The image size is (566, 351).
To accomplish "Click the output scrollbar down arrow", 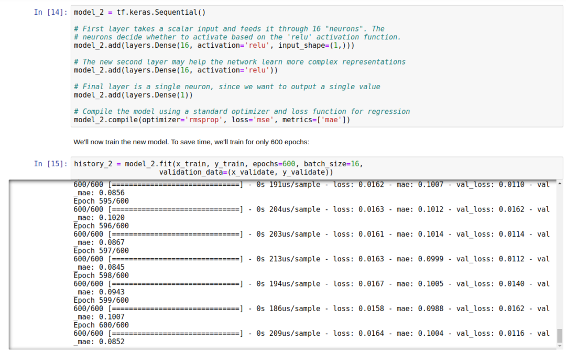I will point(559,345).
